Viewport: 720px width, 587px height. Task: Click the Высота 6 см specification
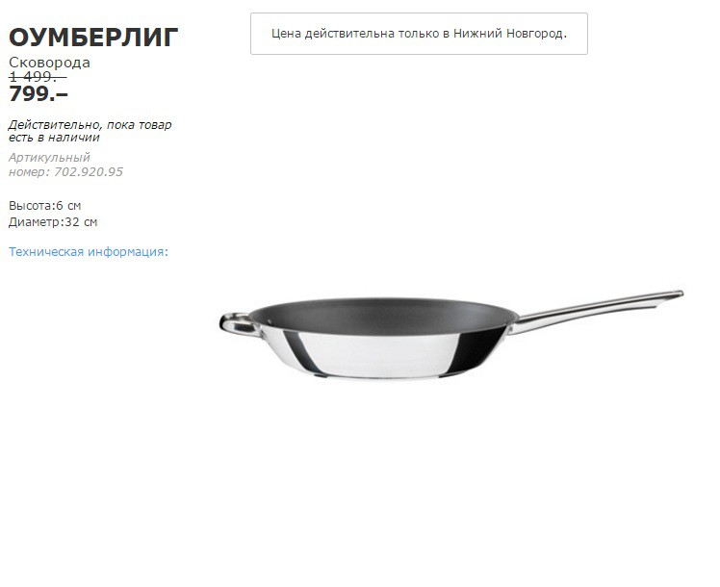(x=44, y=206)
